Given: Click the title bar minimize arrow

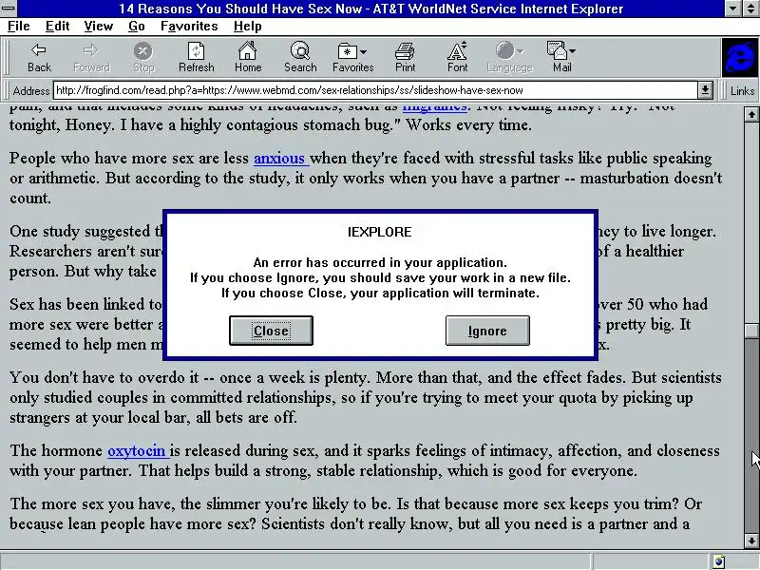Looking at the screenshot, I should [x=733, y=9].
